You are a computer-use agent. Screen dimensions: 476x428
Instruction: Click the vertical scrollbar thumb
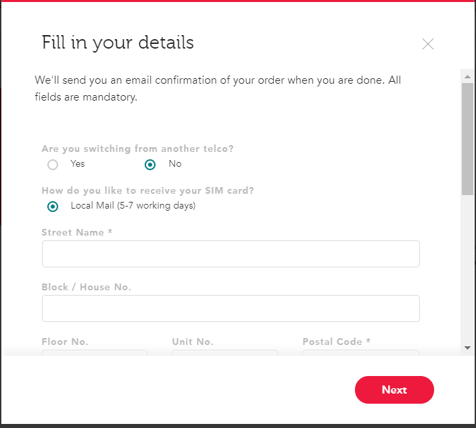point(467,139)
